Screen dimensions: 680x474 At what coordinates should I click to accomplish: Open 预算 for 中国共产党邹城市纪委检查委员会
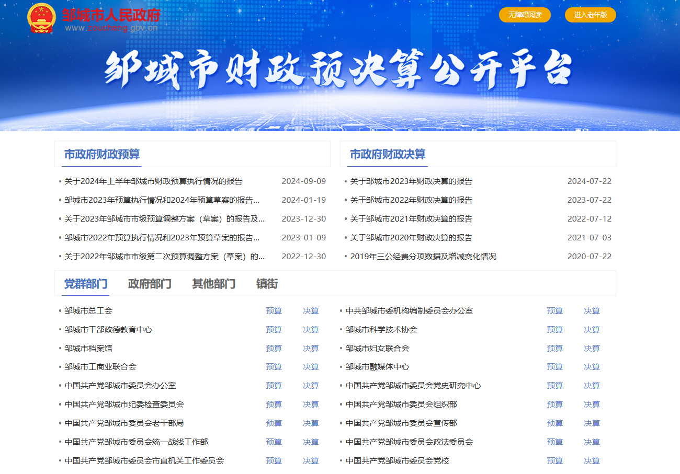pyautogui.click(x=274, y=404)
